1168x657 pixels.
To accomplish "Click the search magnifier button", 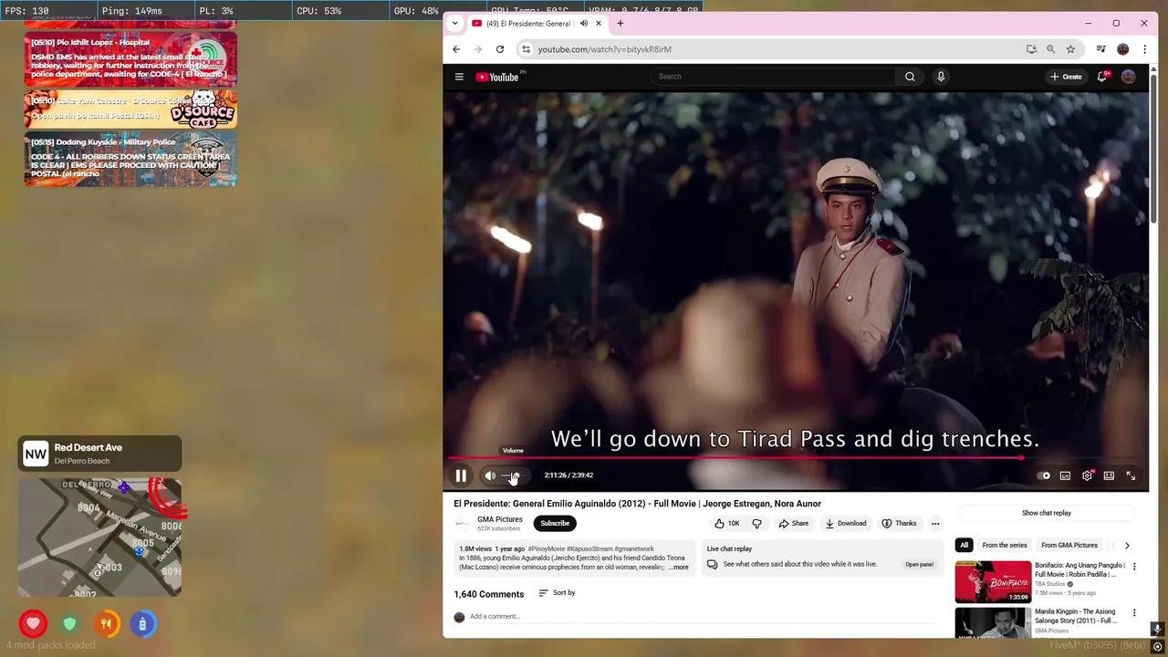I will click(910, 77).
